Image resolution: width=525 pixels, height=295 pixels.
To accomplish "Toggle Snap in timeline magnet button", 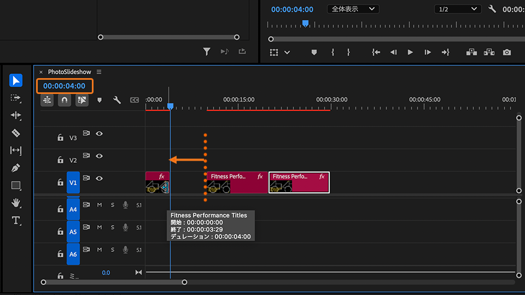I will click(65, 100).
